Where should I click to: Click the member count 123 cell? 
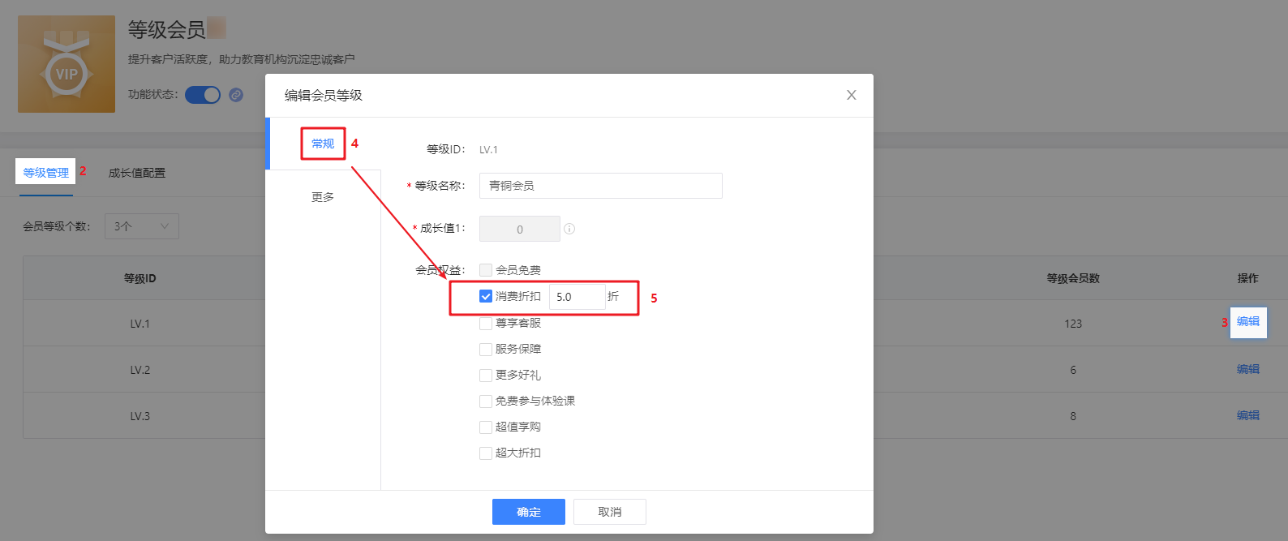click(x=1073, y=324)
